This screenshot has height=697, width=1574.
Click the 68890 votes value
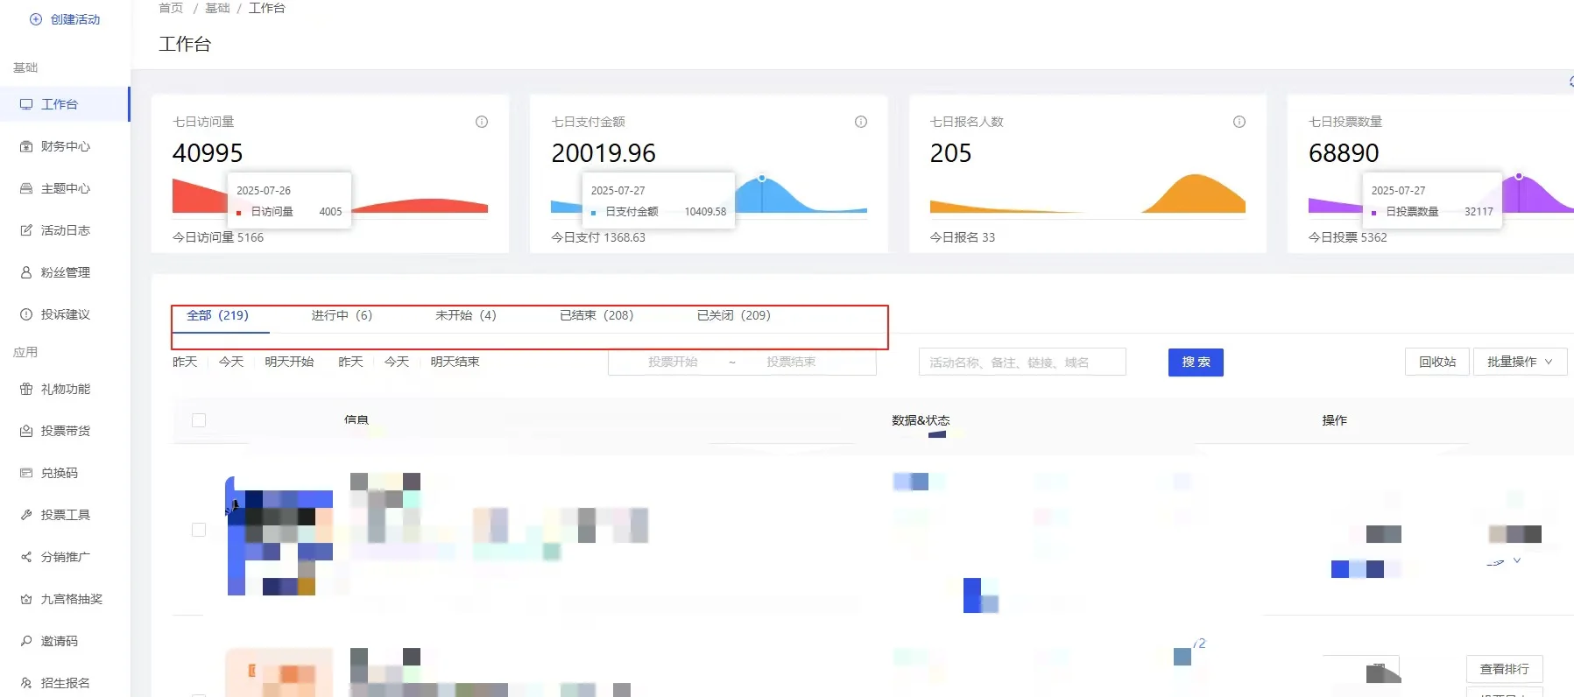pos(1344,153)
